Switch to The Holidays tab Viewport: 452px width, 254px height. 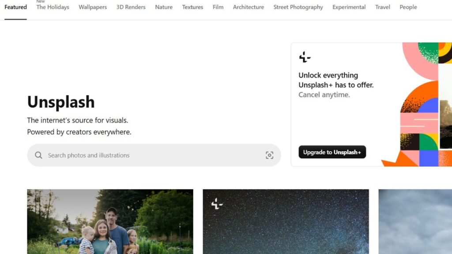53,7
